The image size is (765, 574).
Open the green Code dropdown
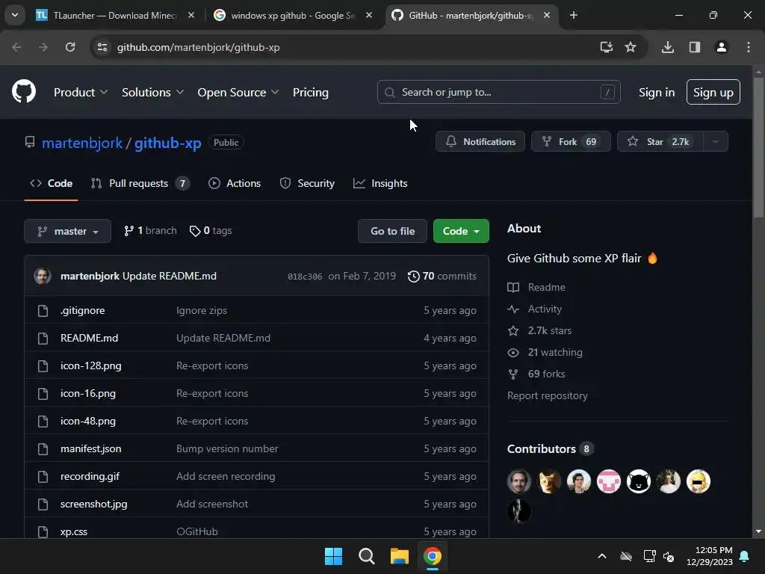(461, 231)
